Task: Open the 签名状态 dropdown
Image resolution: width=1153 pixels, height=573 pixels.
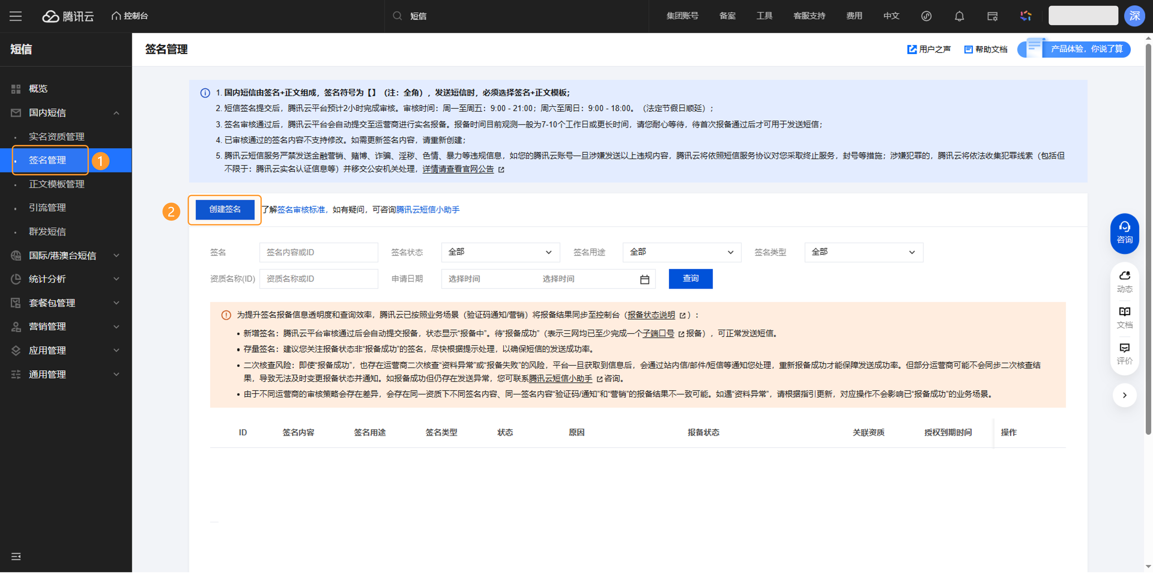Action: coord(500,252)
